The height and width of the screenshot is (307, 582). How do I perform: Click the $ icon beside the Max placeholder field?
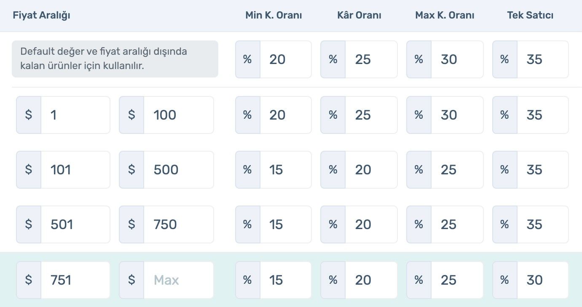pos(132,280)
